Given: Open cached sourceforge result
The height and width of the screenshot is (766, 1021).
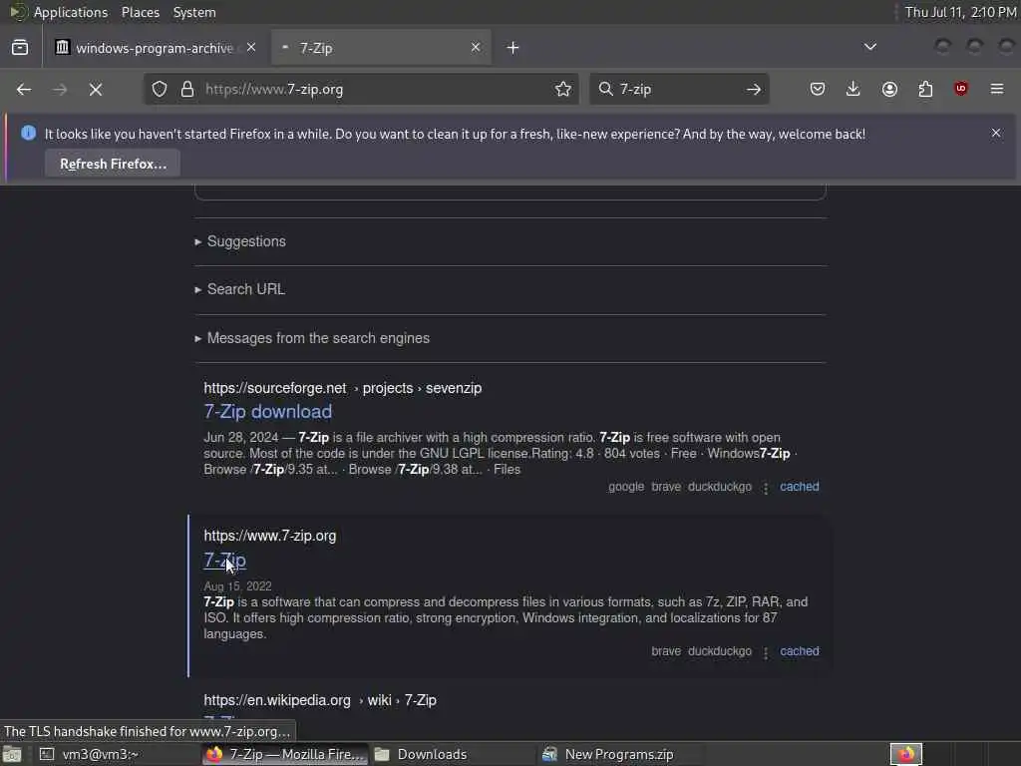Looking at the screenshot, I should 799,487.
